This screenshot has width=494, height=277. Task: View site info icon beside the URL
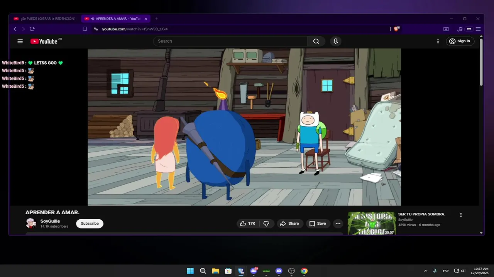point(96,29)
